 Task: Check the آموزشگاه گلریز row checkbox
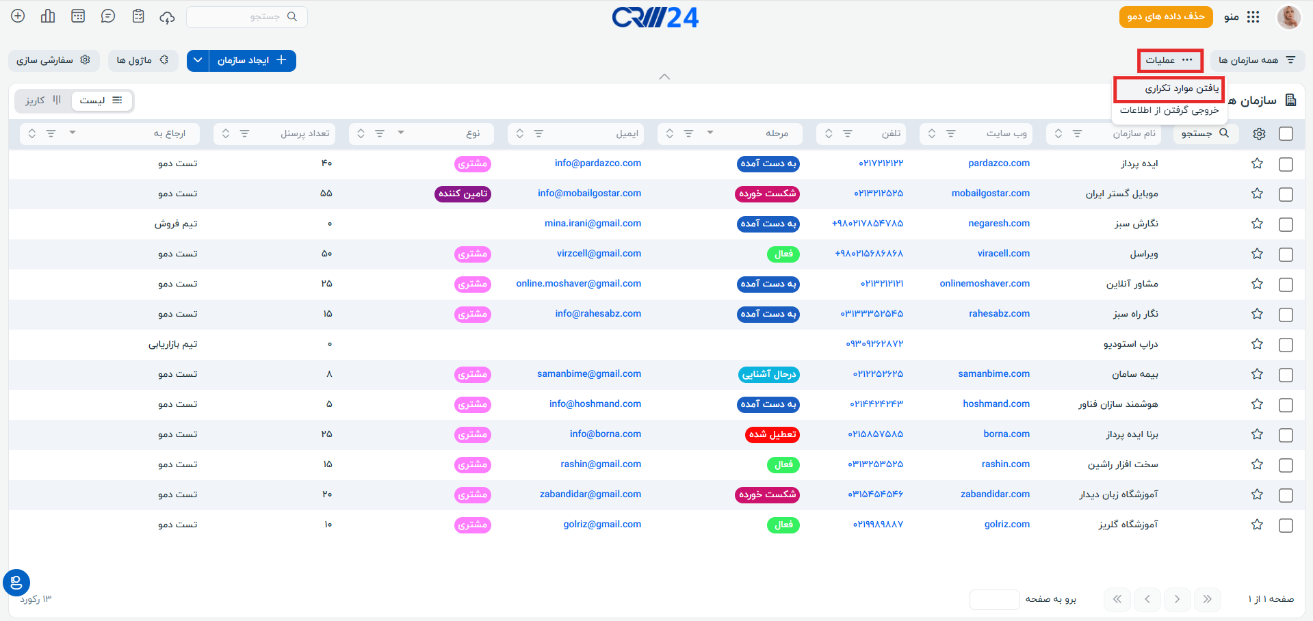coord(1286,525)
